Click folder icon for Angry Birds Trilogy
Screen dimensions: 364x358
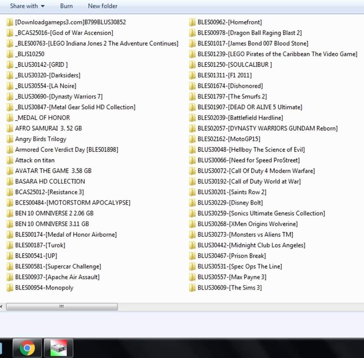click(x=9, y=139)
